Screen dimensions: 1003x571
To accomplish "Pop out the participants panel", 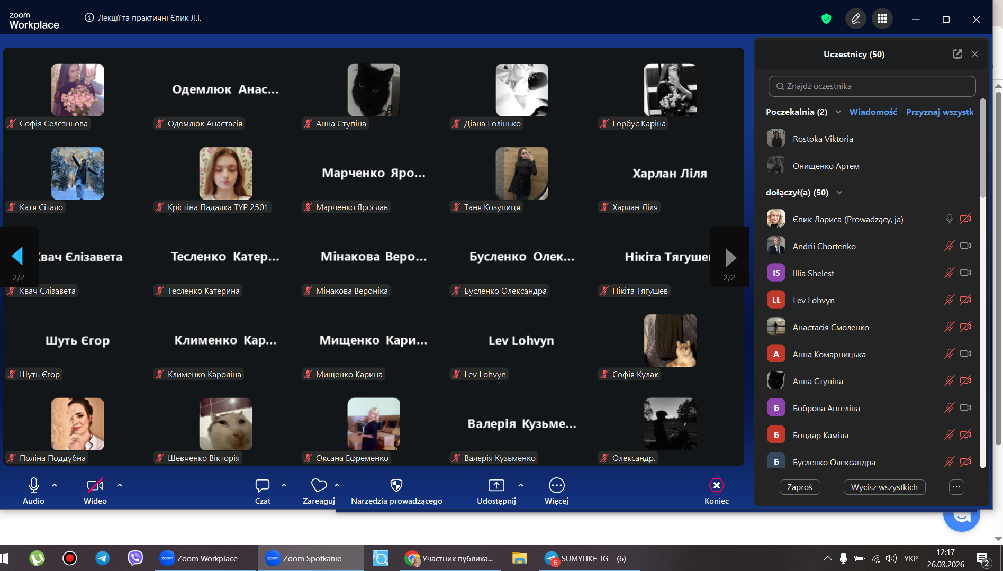I will coord(957,54).
